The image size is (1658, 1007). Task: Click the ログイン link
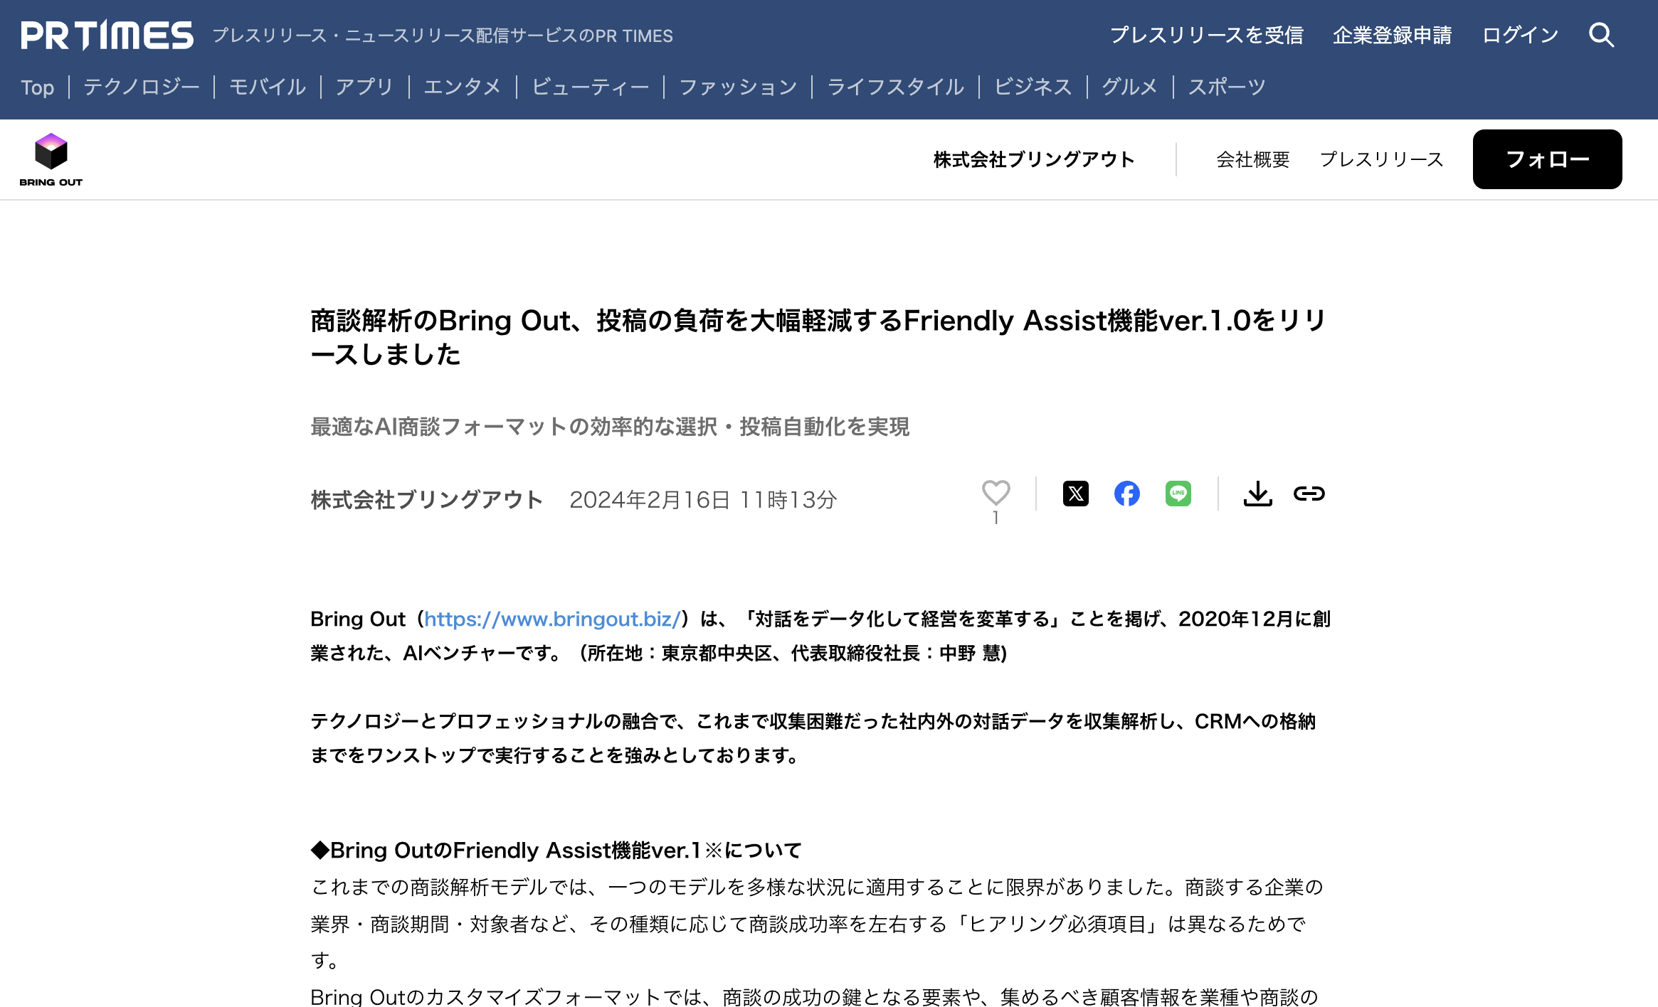(1521, 35)
